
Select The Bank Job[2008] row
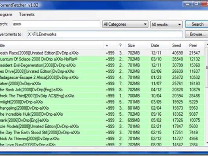click(102, 90)
